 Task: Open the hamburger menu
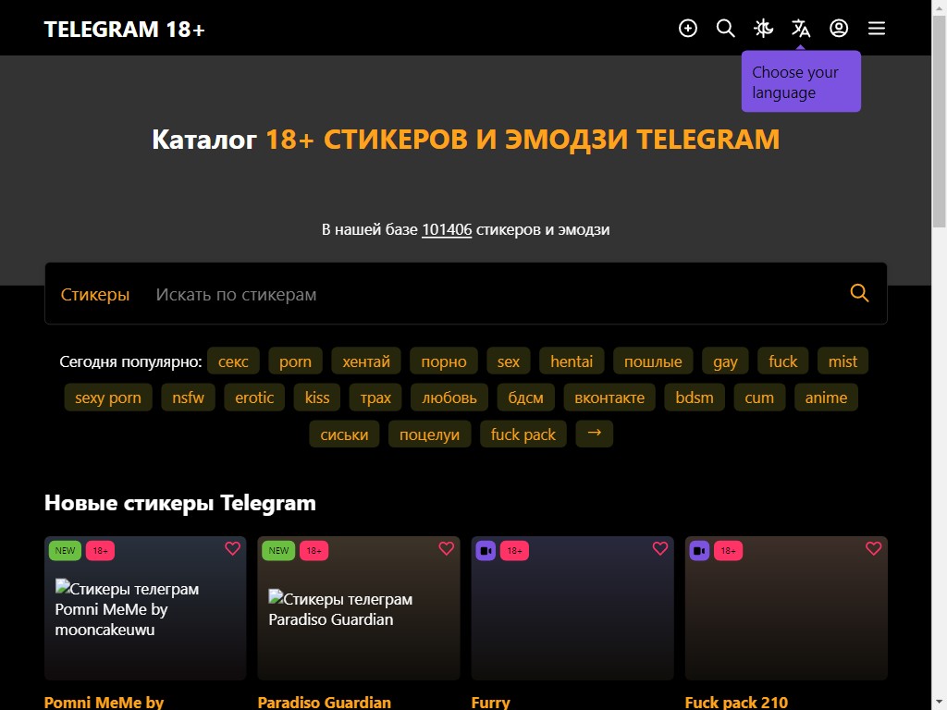click(x=877, y=29)
